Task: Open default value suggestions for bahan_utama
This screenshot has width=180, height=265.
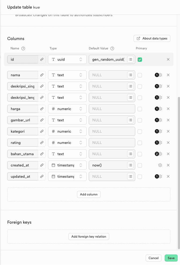Action: [x=130, y=154]
